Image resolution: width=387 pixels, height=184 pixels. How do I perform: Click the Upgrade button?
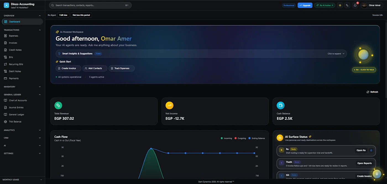(305, 5)
